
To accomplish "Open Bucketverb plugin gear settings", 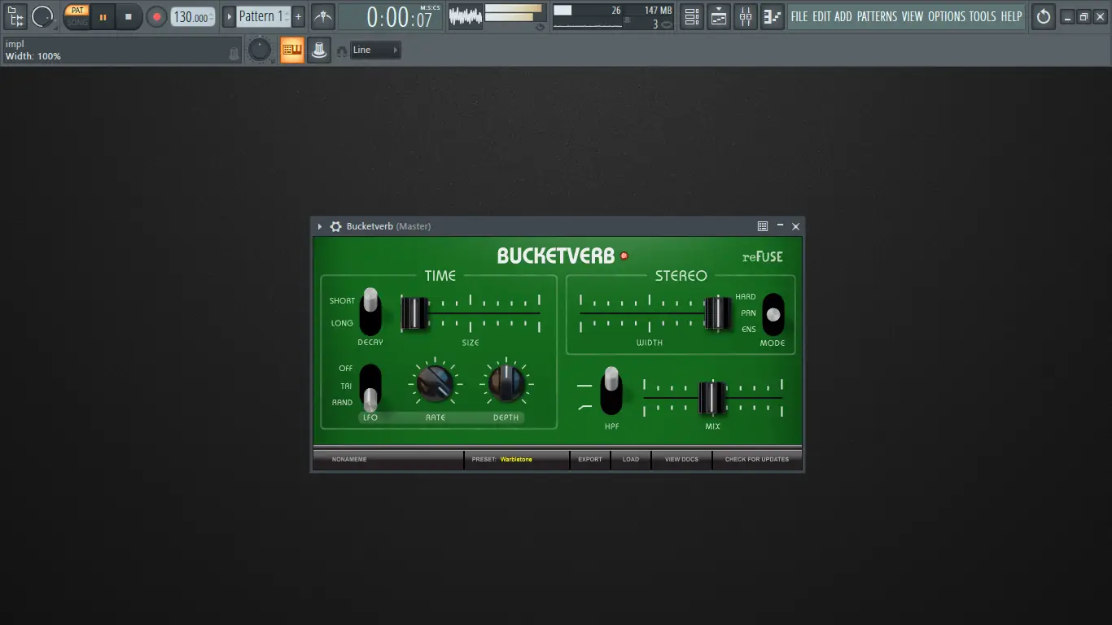I will tap(335, 226).
